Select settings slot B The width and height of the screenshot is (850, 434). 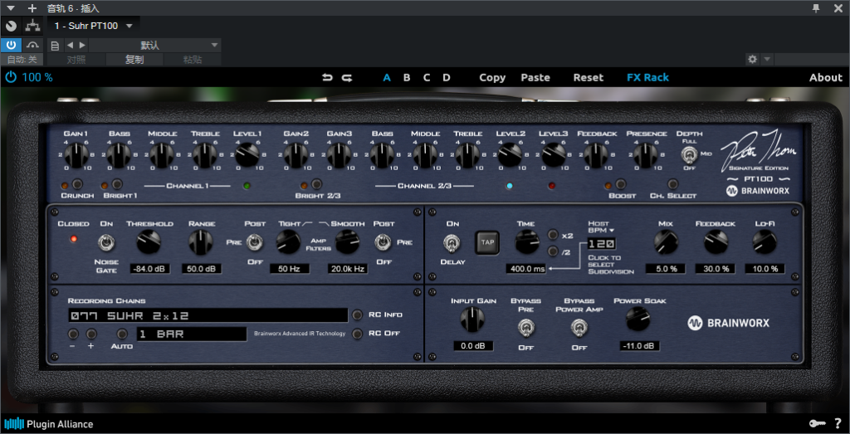pyautogui.click(x=407, y=77)
